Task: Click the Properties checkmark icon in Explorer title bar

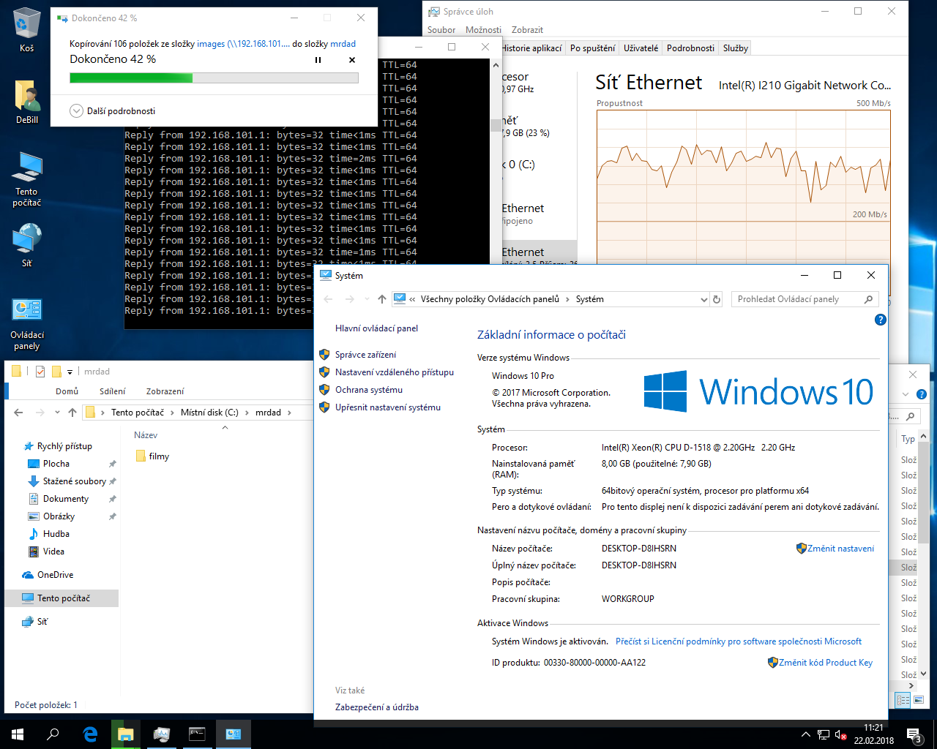Action: point(40,372)
